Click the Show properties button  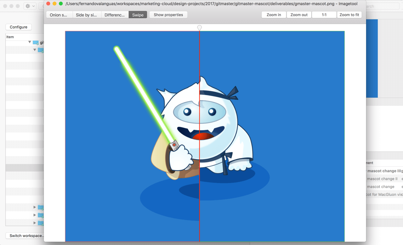(168, 15)
